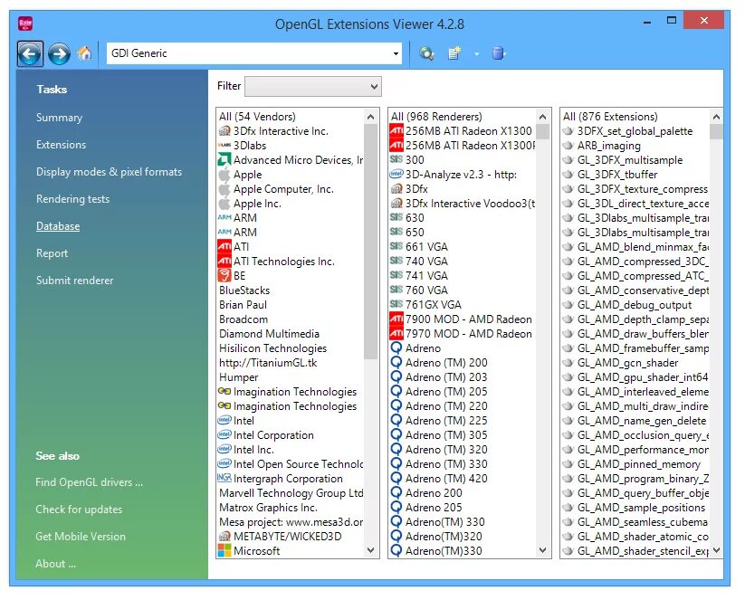Open the Summary task
745x600 pixels.
click(x=59, y=118)
